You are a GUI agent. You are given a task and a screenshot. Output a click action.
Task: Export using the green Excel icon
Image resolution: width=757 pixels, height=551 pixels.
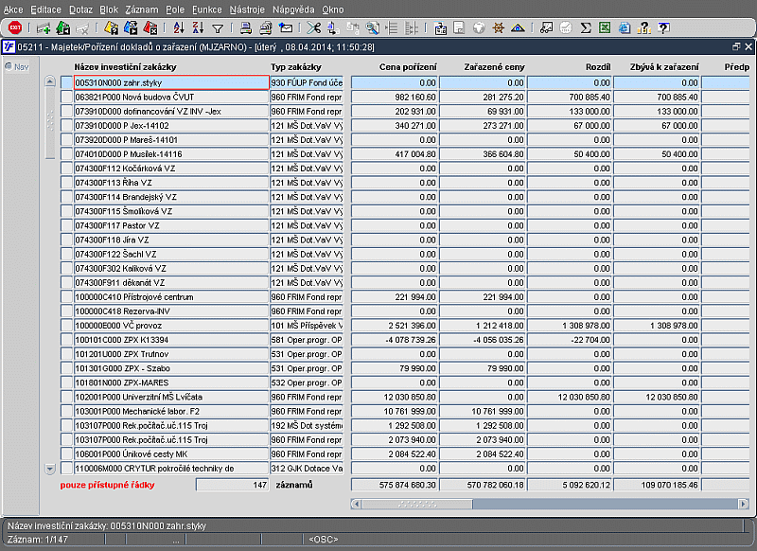605,28
